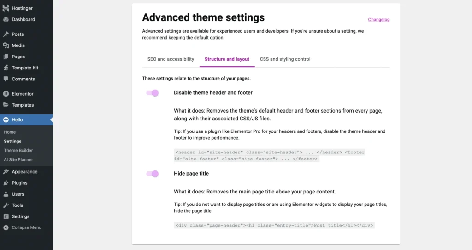Click the Template Kit icon
This screenshot has height=250, width=472.
(x=6, y=68)
